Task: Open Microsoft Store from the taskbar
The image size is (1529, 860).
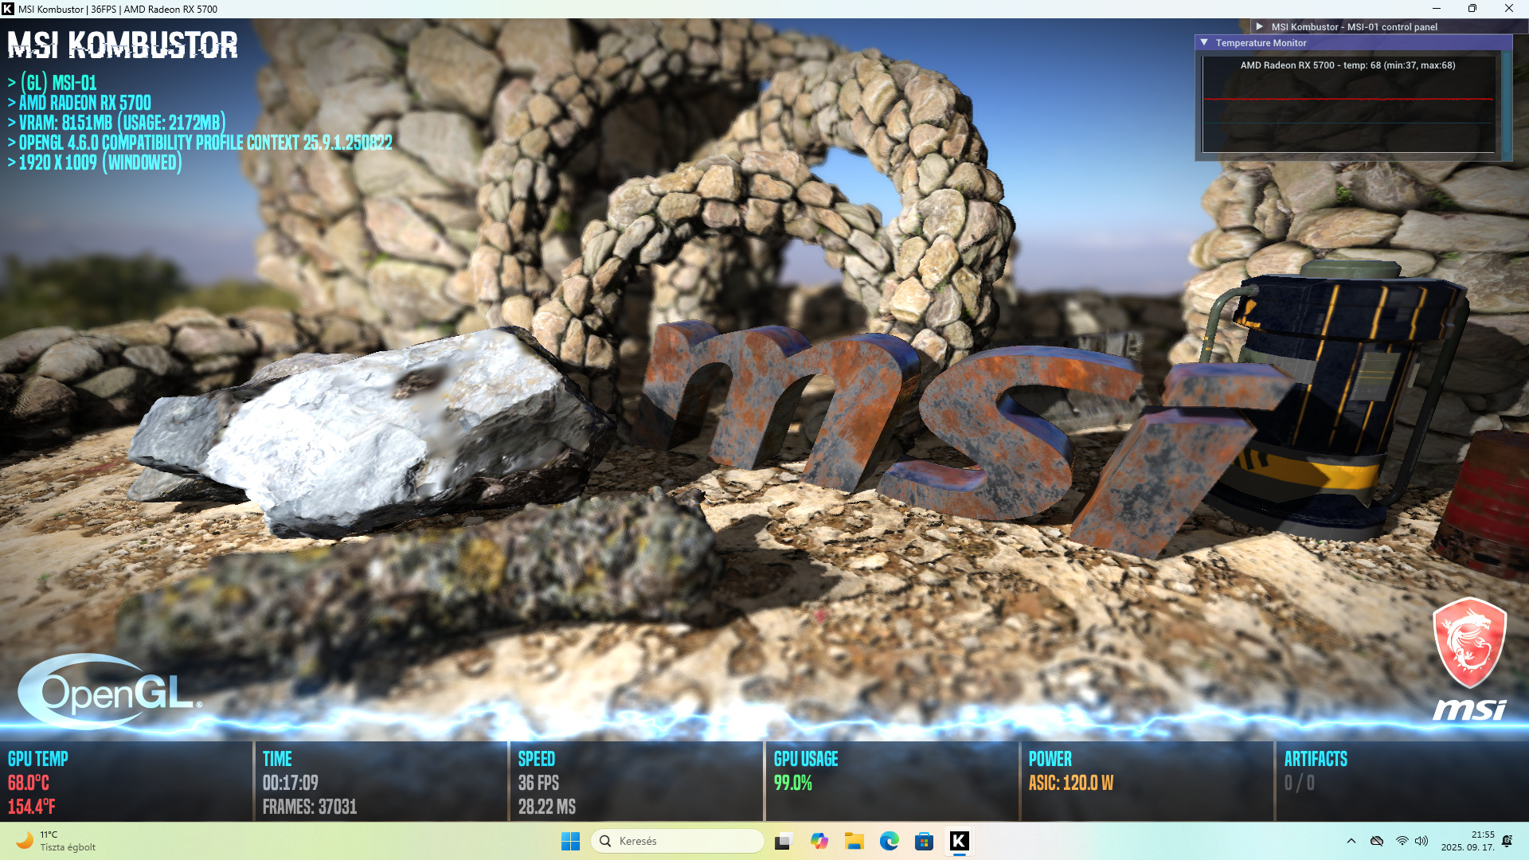Action: point(924,841)
